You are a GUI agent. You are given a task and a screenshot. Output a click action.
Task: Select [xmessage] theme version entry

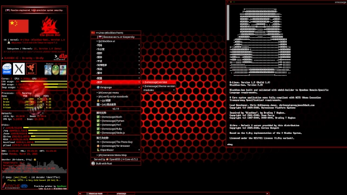point(159,86)
